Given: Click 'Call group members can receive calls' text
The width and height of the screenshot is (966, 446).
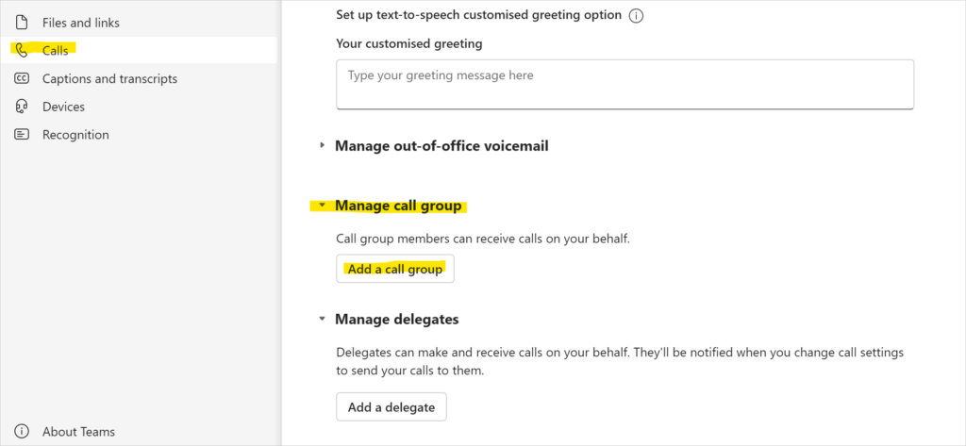Looking at the screenshot, I should 483,239.
